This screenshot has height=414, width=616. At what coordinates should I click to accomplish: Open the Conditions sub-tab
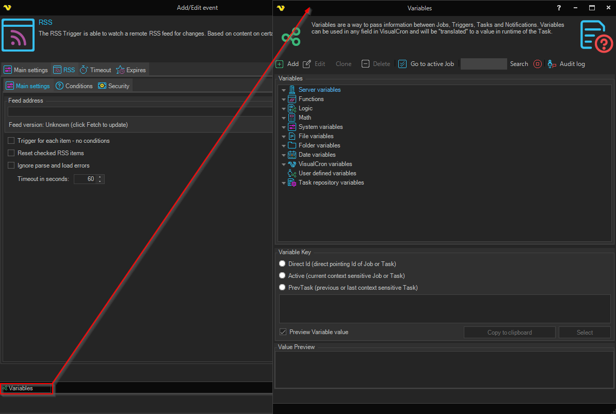pos(74,86)
